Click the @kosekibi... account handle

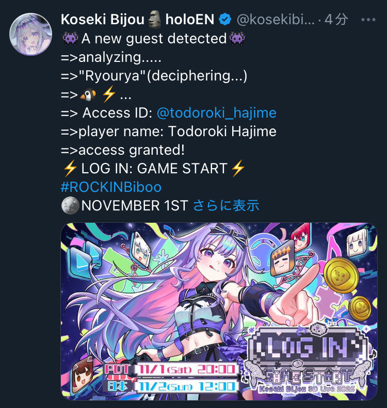point(276,20)
